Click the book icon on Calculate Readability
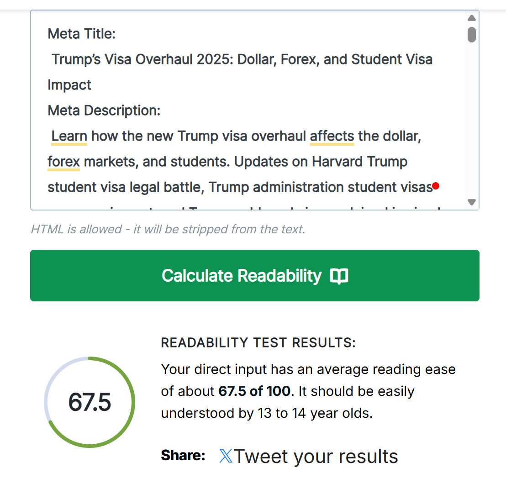The image size is (506, 484). click(339, 276)
